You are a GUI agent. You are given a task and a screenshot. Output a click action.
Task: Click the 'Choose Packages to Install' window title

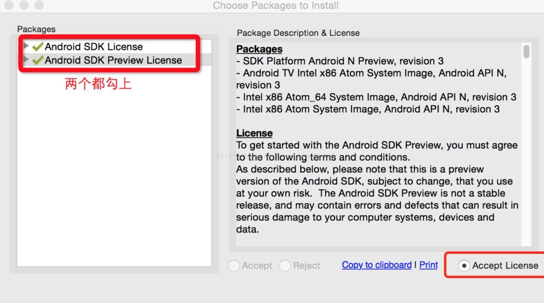click(x=276, y=6)
